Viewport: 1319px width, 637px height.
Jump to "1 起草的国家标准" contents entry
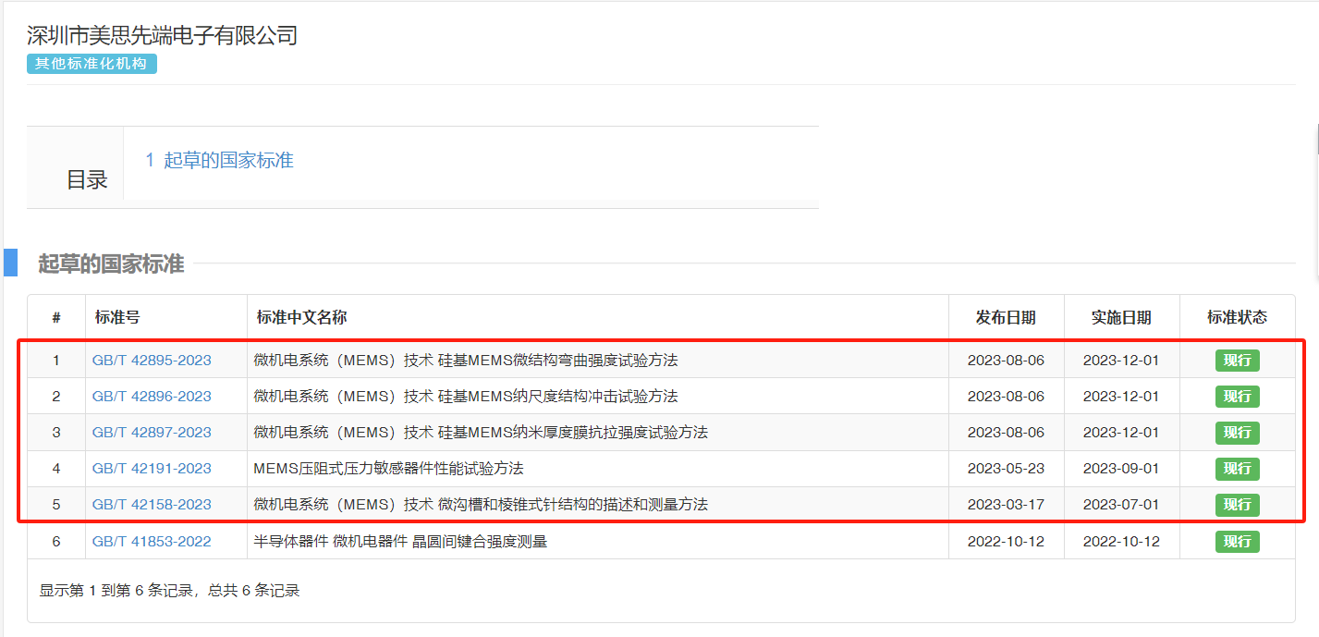(219, 160)
